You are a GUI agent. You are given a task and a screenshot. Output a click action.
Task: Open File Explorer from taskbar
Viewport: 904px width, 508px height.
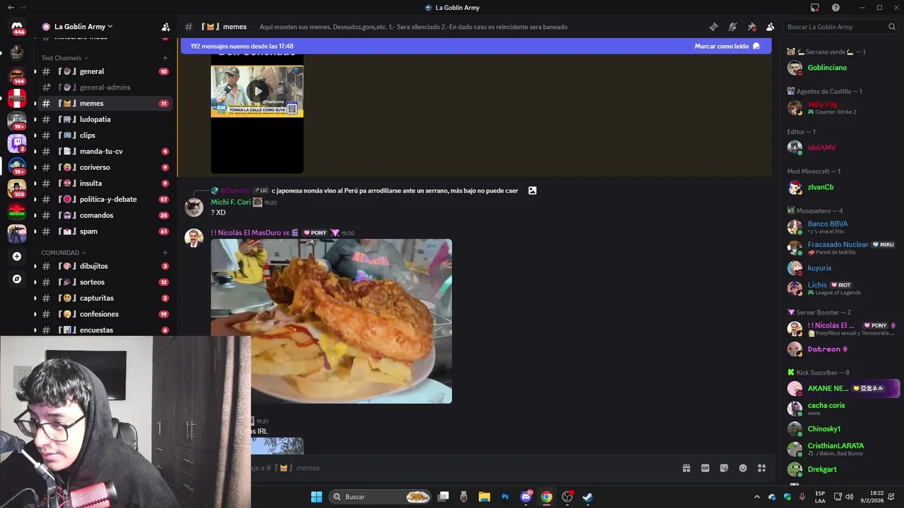click(x=484, y=497)
